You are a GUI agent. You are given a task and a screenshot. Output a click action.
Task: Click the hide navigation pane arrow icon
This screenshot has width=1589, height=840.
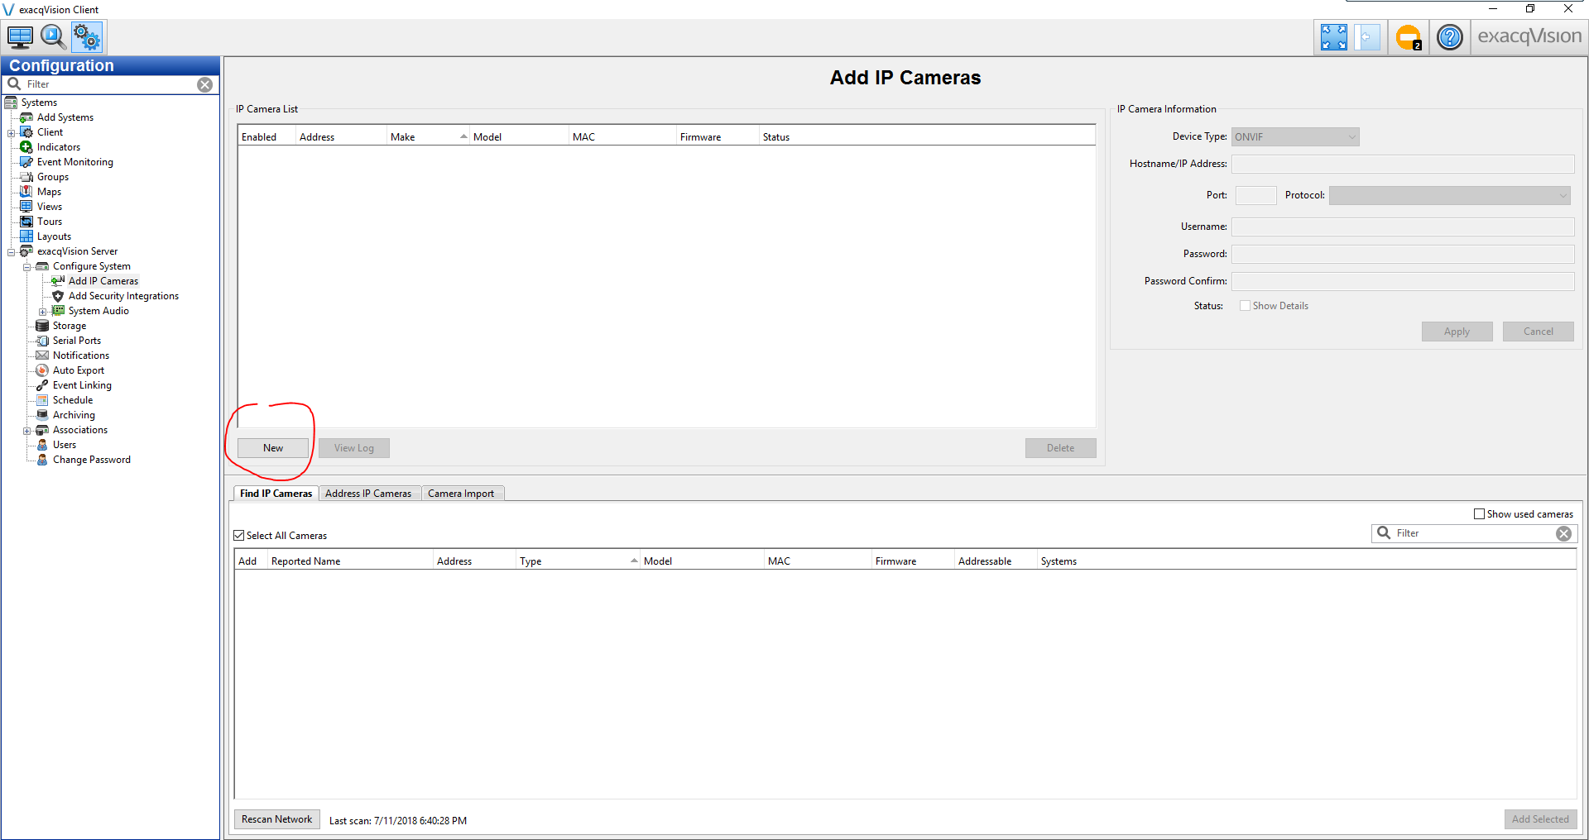pyautogui.click(x=1366, y=37)
